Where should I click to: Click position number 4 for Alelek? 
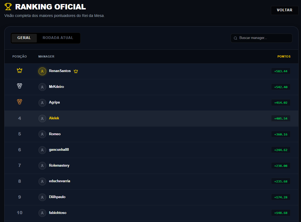[x=20, y=118]
